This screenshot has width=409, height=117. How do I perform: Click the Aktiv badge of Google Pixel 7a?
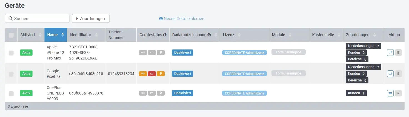[x=26, y=74]
